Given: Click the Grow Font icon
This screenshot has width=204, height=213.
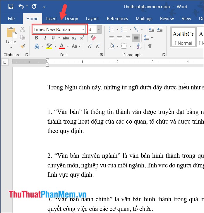Looking at the screenshot, I should 90,46.
